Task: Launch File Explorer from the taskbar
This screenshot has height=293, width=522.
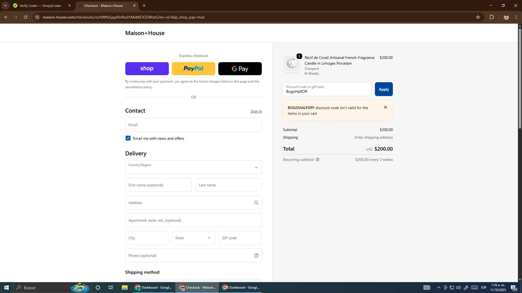Action: (125, 287)
